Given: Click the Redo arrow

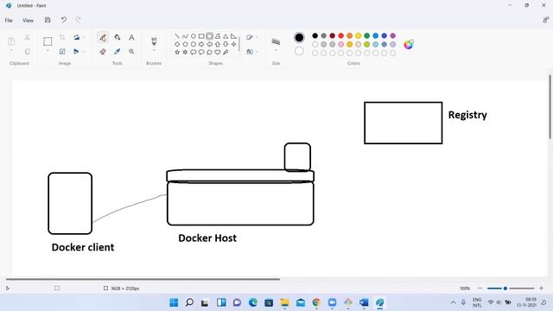Looking at the screenshot, I should pyautogui.click(x=78, y=20).
